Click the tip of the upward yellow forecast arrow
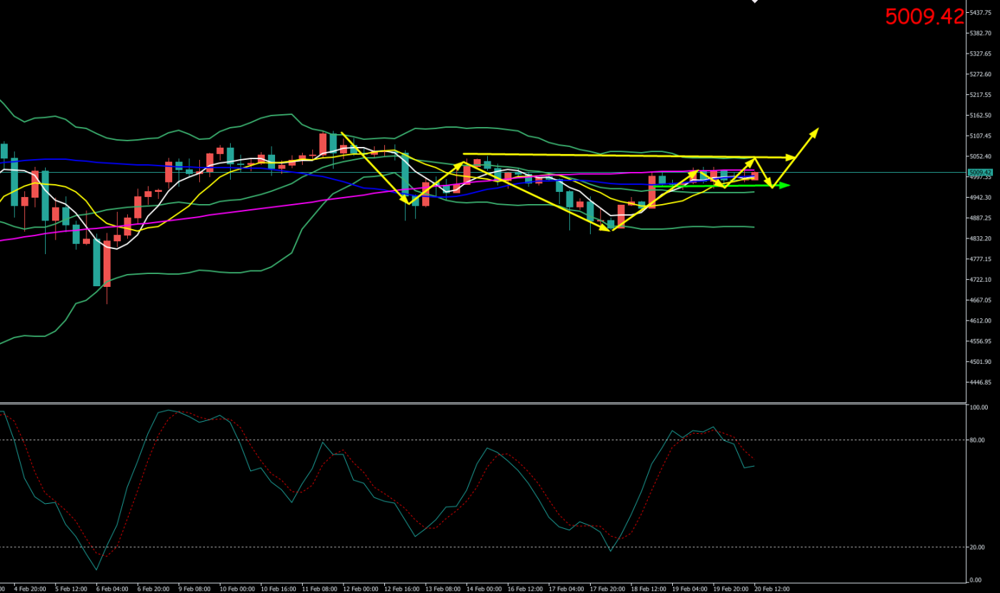 [x=816, y=131]
